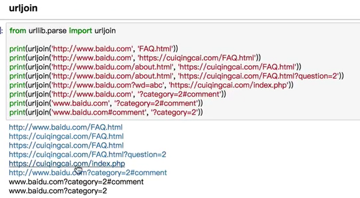Open the http://www.baidu.com/FAQ.html output link
This screenshot has width=360, height=198.
pos(65,127)
